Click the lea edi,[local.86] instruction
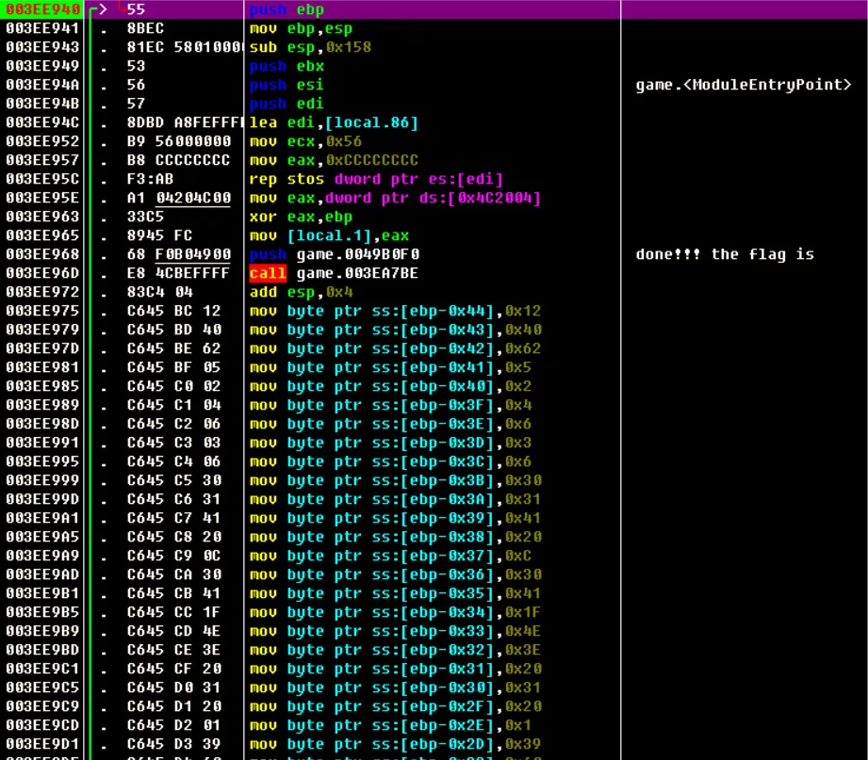The width and height of the screenshot is (868, 760). click(x=334, y=122)
